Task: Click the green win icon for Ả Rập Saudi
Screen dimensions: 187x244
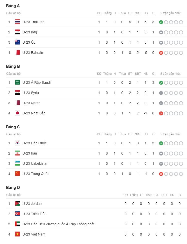Action: [x=161, y=83]
